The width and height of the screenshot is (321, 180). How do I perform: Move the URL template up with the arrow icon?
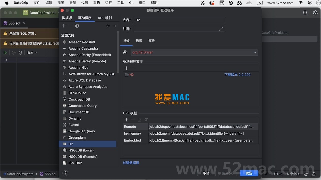pyautogui.click(x=140, y=120)
